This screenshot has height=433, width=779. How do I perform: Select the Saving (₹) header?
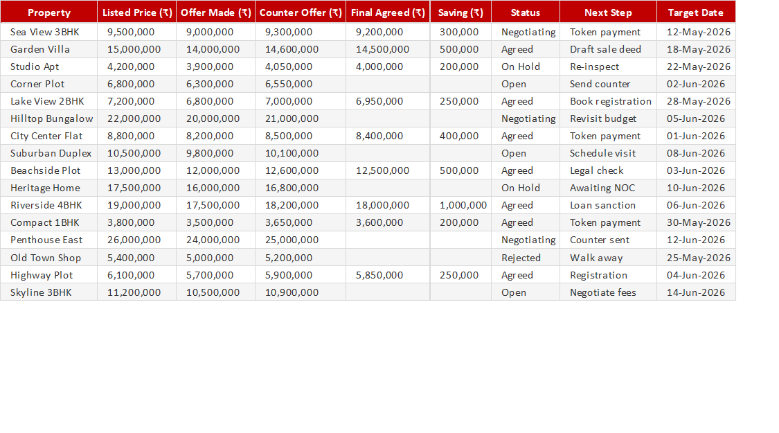460,12
